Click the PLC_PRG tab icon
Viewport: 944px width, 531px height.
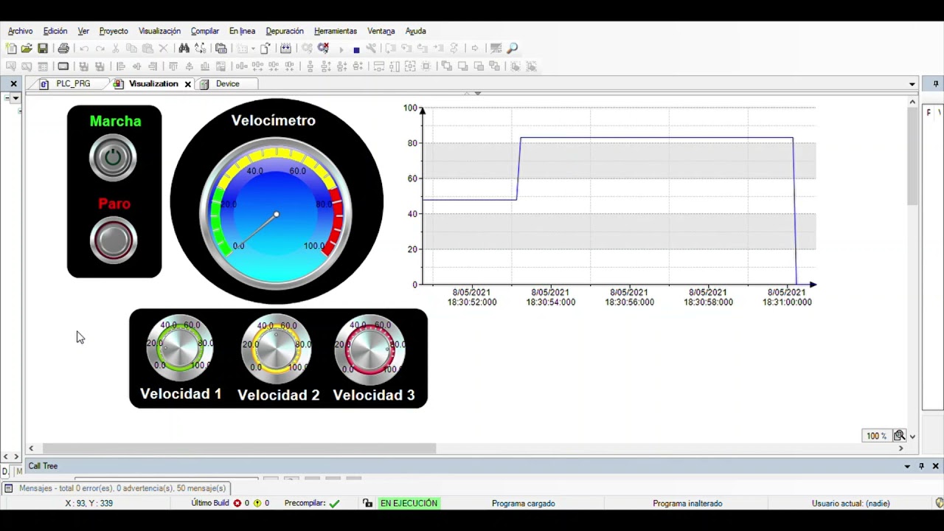click(x=44, y=84)
